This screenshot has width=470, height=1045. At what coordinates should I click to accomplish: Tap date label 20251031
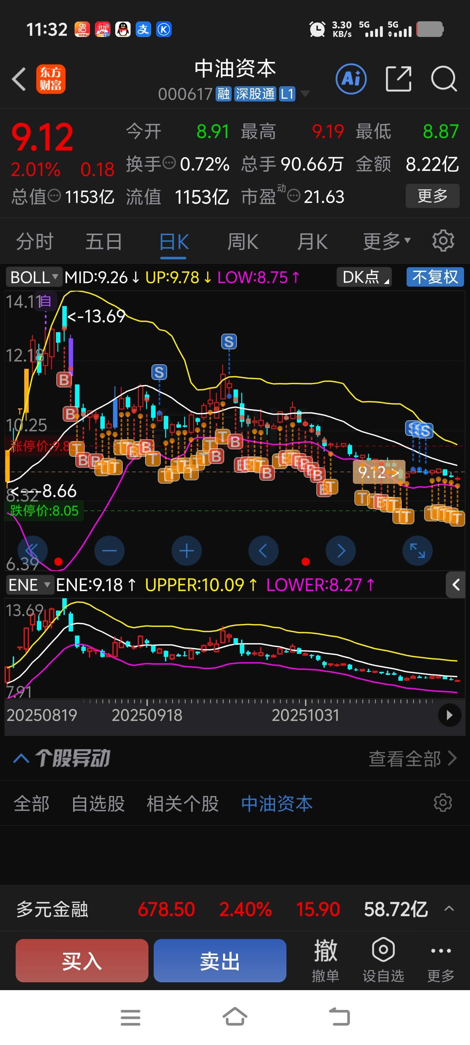point(305,715)
